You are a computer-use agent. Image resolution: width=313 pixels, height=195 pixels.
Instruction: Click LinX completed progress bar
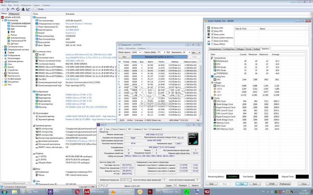pyautogui.click(x=159, y=57)
